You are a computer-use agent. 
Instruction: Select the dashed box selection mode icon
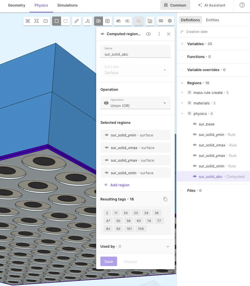(x=66, y=21)
